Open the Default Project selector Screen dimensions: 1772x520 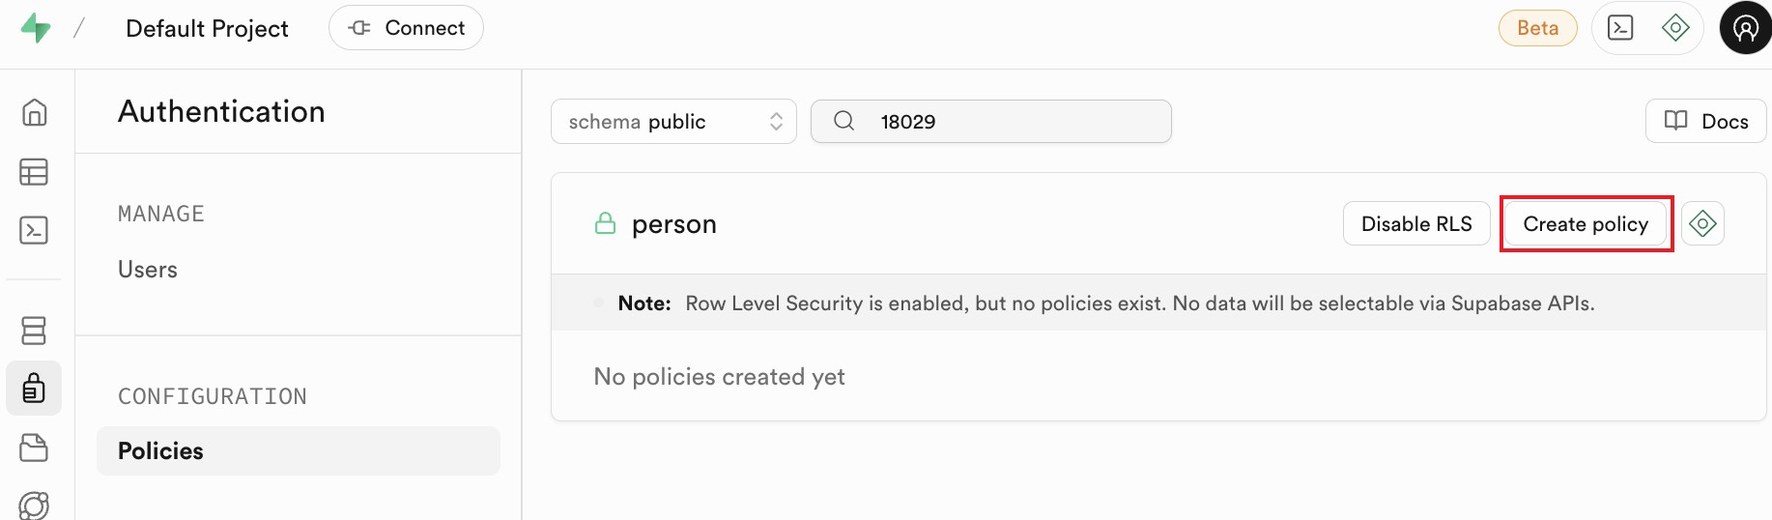tap(207, 29)
